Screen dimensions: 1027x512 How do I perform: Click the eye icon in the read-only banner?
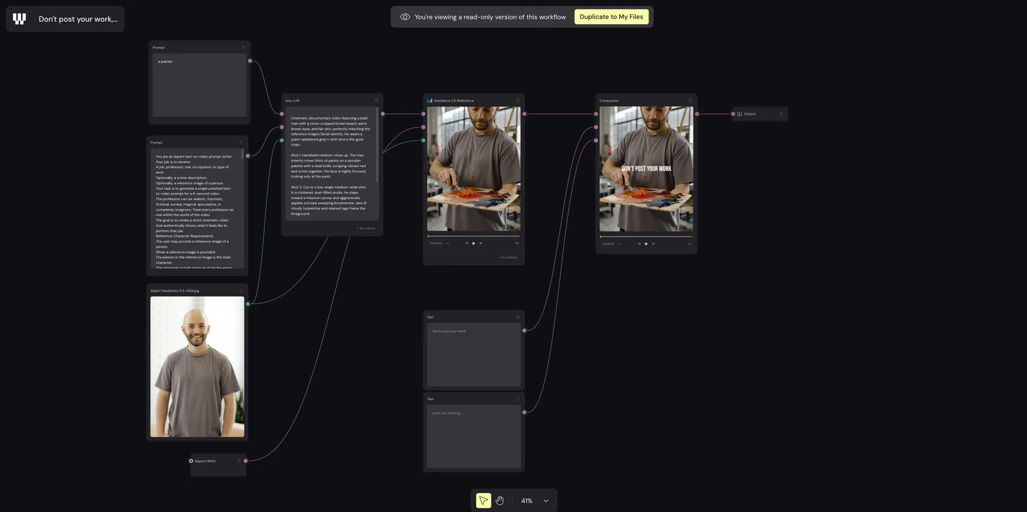click(405, 17)
